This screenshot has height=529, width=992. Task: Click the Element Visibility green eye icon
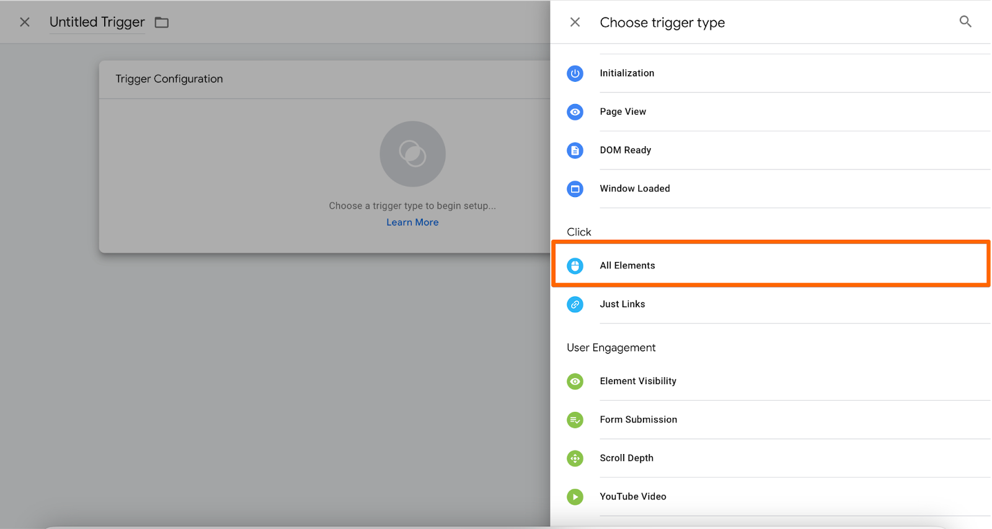click(575, 382)
